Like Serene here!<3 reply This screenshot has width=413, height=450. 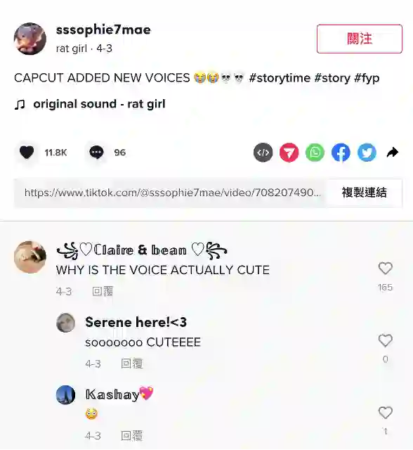coord(385,340)
